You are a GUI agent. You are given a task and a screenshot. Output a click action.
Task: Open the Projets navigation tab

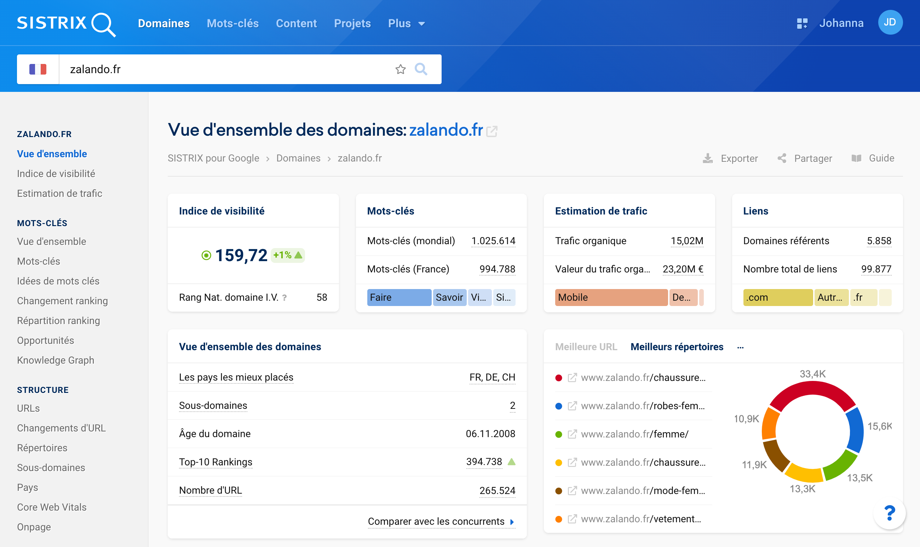(352, 24)
